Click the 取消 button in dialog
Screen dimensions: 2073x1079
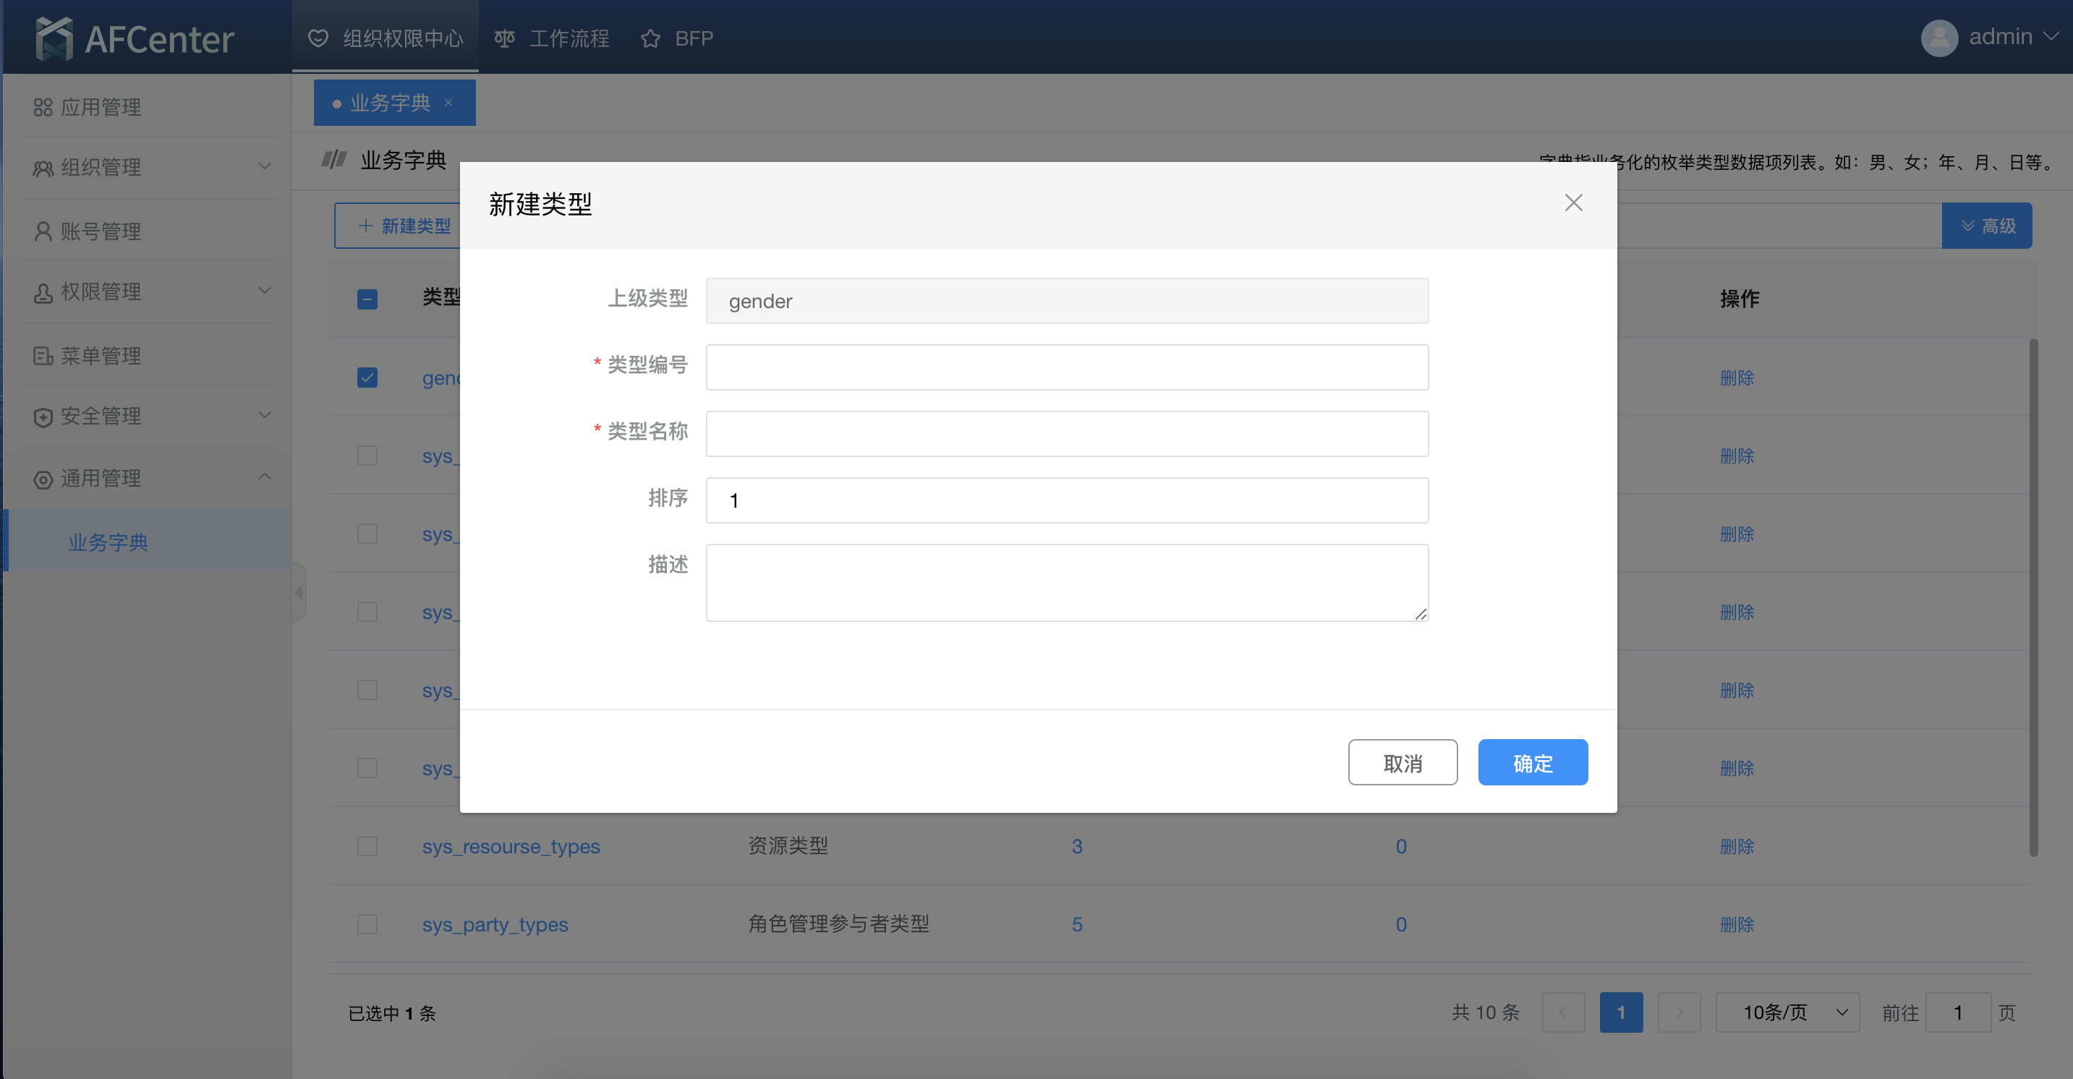point(1402,762)
